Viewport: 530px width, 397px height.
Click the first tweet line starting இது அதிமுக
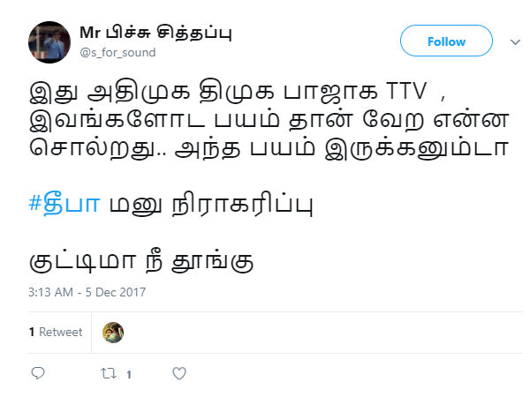pyautogui.click(x=238, y=92)
